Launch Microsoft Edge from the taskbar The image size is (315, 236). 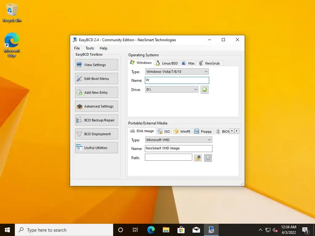[151, 230]
